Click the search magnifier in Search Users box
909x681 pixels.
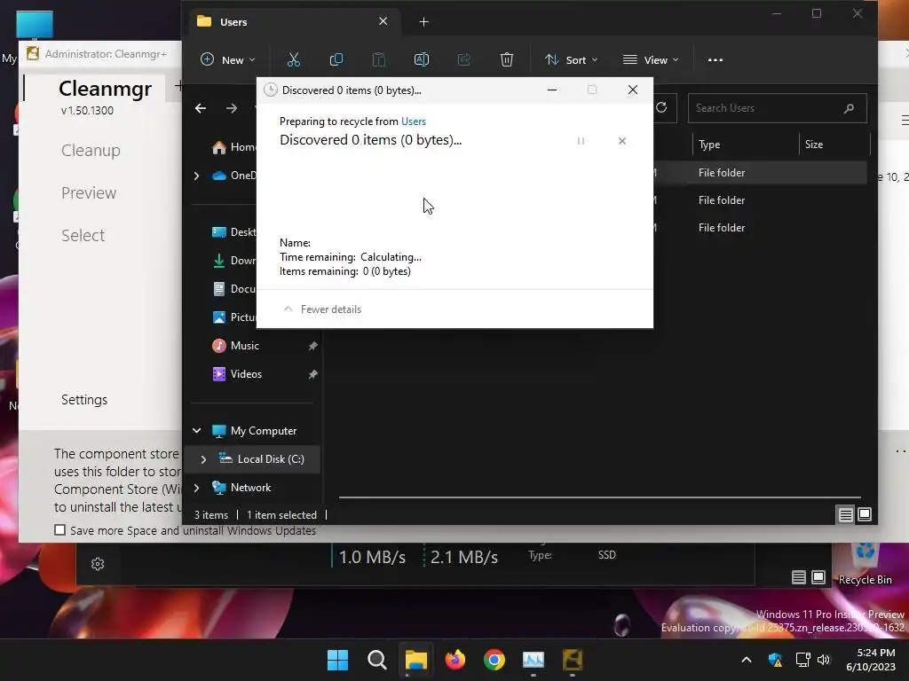point(849,108)
